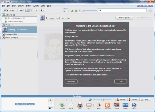Click the green pin hold button
155x112 pixels.
point(51,100)
